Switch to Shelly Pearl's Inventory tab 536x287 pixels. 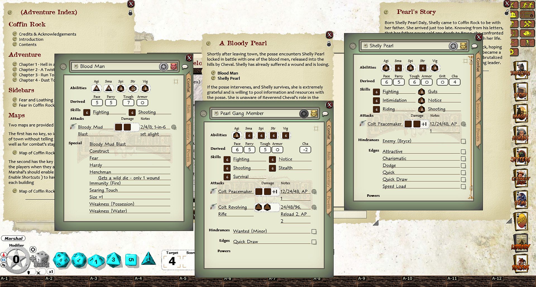click(x=478, y=111)
